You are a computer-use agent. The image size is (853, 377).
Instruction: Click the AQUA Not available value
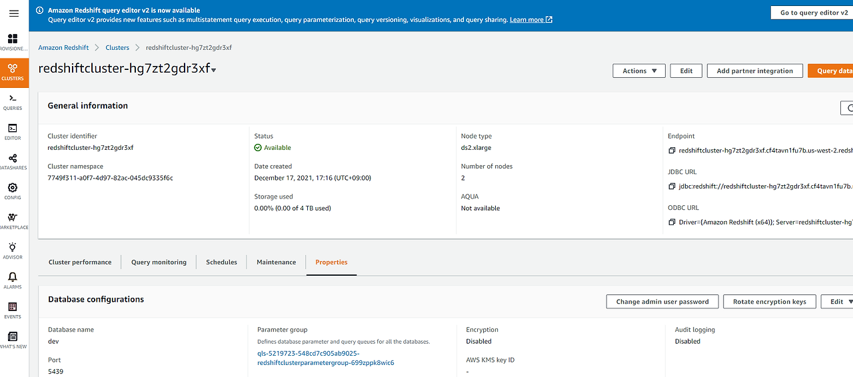pos(480,208)
